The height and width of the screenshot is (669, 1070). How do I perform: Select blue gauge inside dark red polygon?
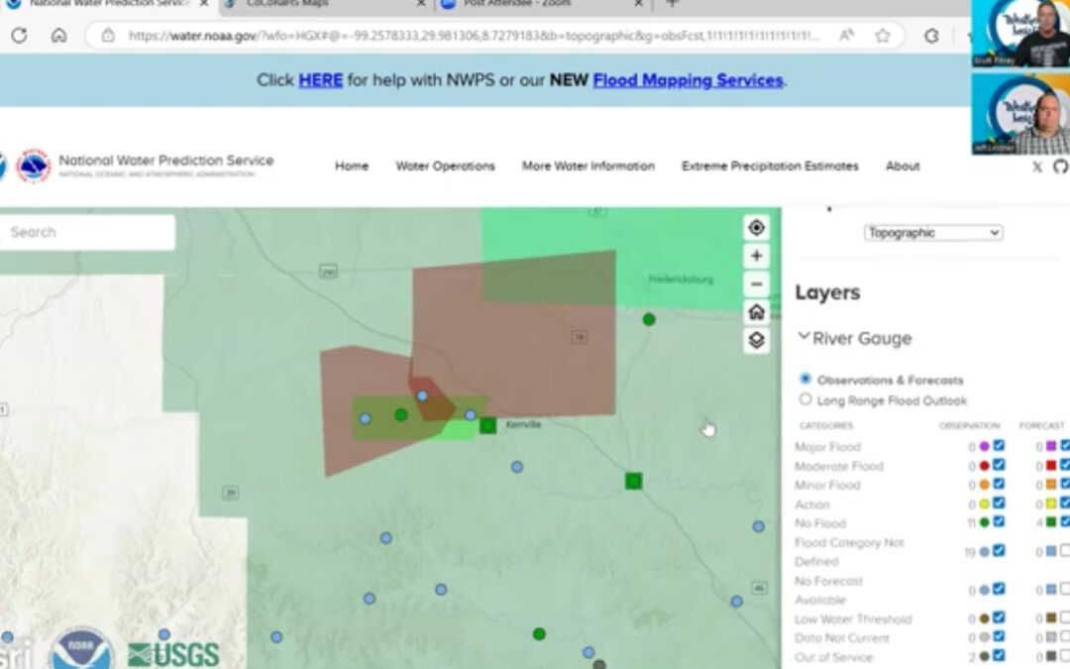[x=422, y=395]
